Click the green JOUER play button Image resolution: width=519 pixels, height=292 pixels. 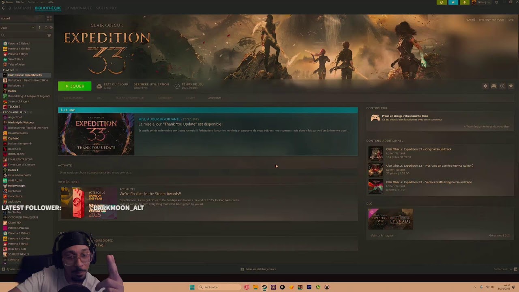tap(75, 86)
